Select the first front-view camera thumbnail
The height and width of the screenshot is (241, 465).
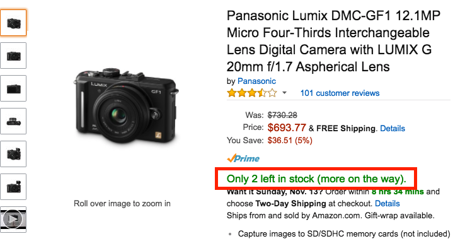[13, 23]
